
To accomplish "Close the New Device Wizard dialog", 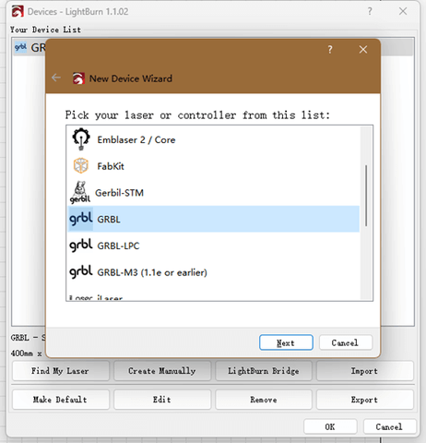I will pyautogui.click(x=363, y=50).
